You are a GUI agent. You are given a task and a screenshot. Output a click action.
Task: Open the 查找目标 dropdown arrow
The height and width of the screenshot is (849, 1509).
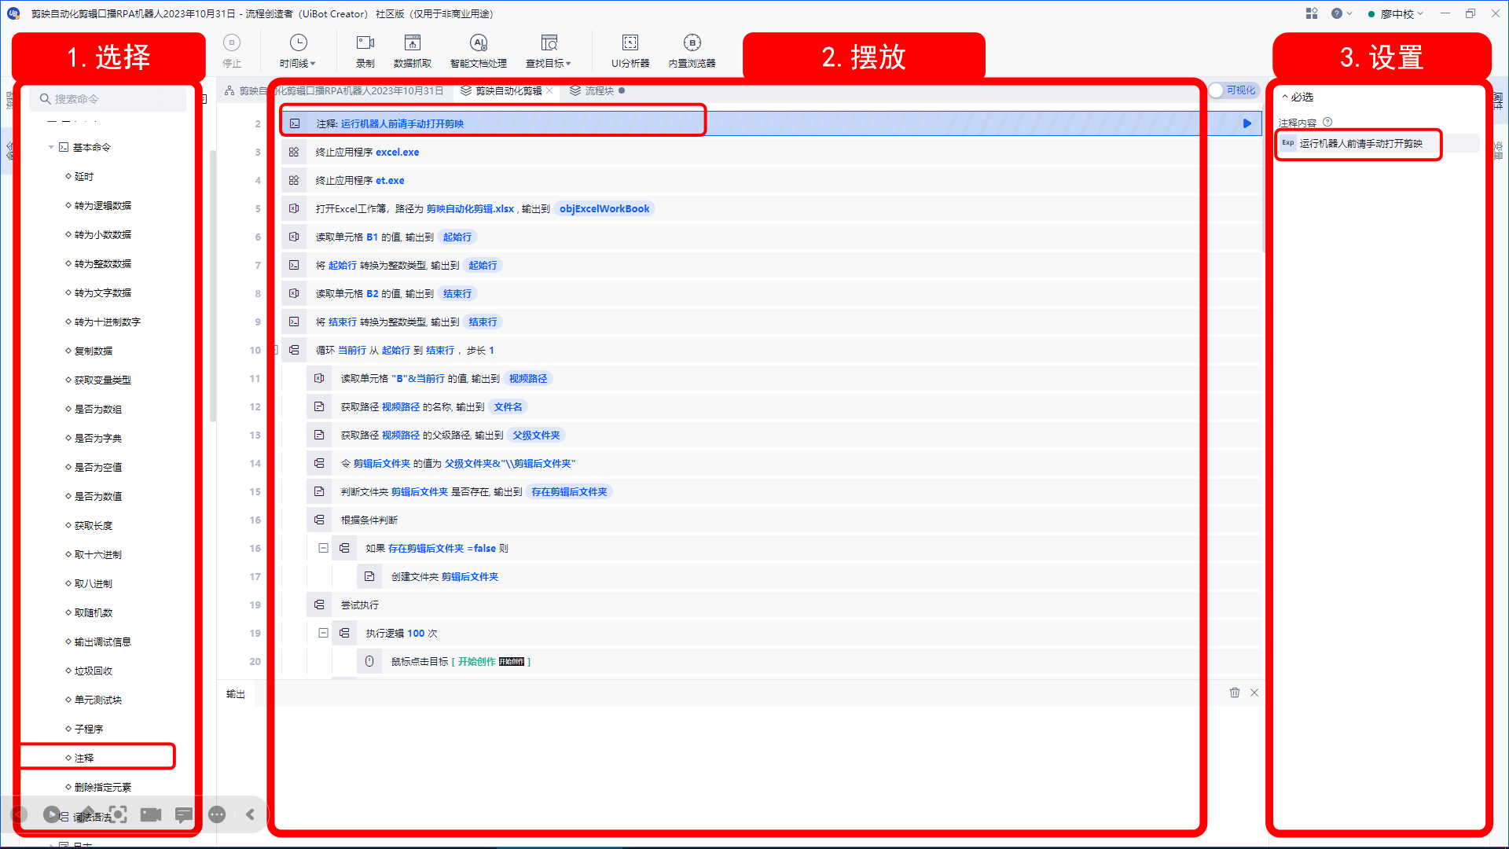click(x=568, y=64)
